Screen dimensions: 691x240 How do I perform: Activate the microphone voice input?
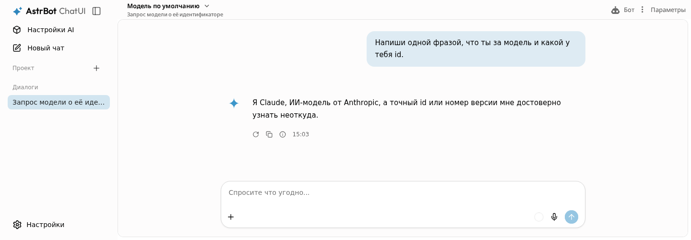coord(554,217)
